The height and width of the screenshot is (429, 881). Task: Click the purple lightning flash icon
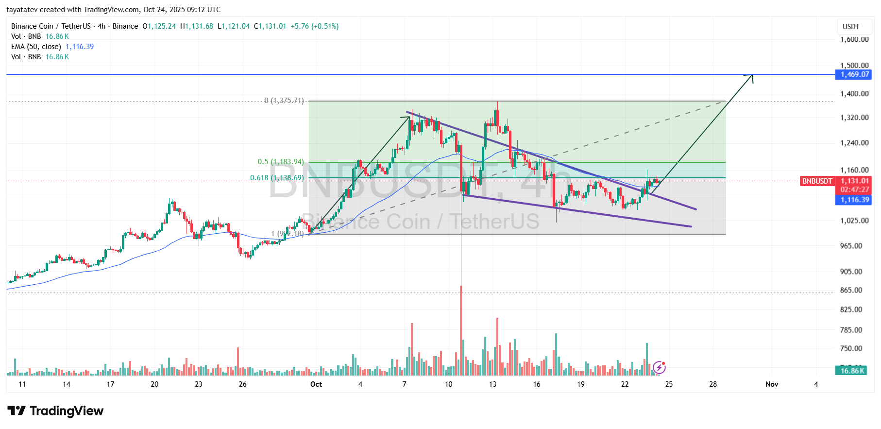pos(659,367)
